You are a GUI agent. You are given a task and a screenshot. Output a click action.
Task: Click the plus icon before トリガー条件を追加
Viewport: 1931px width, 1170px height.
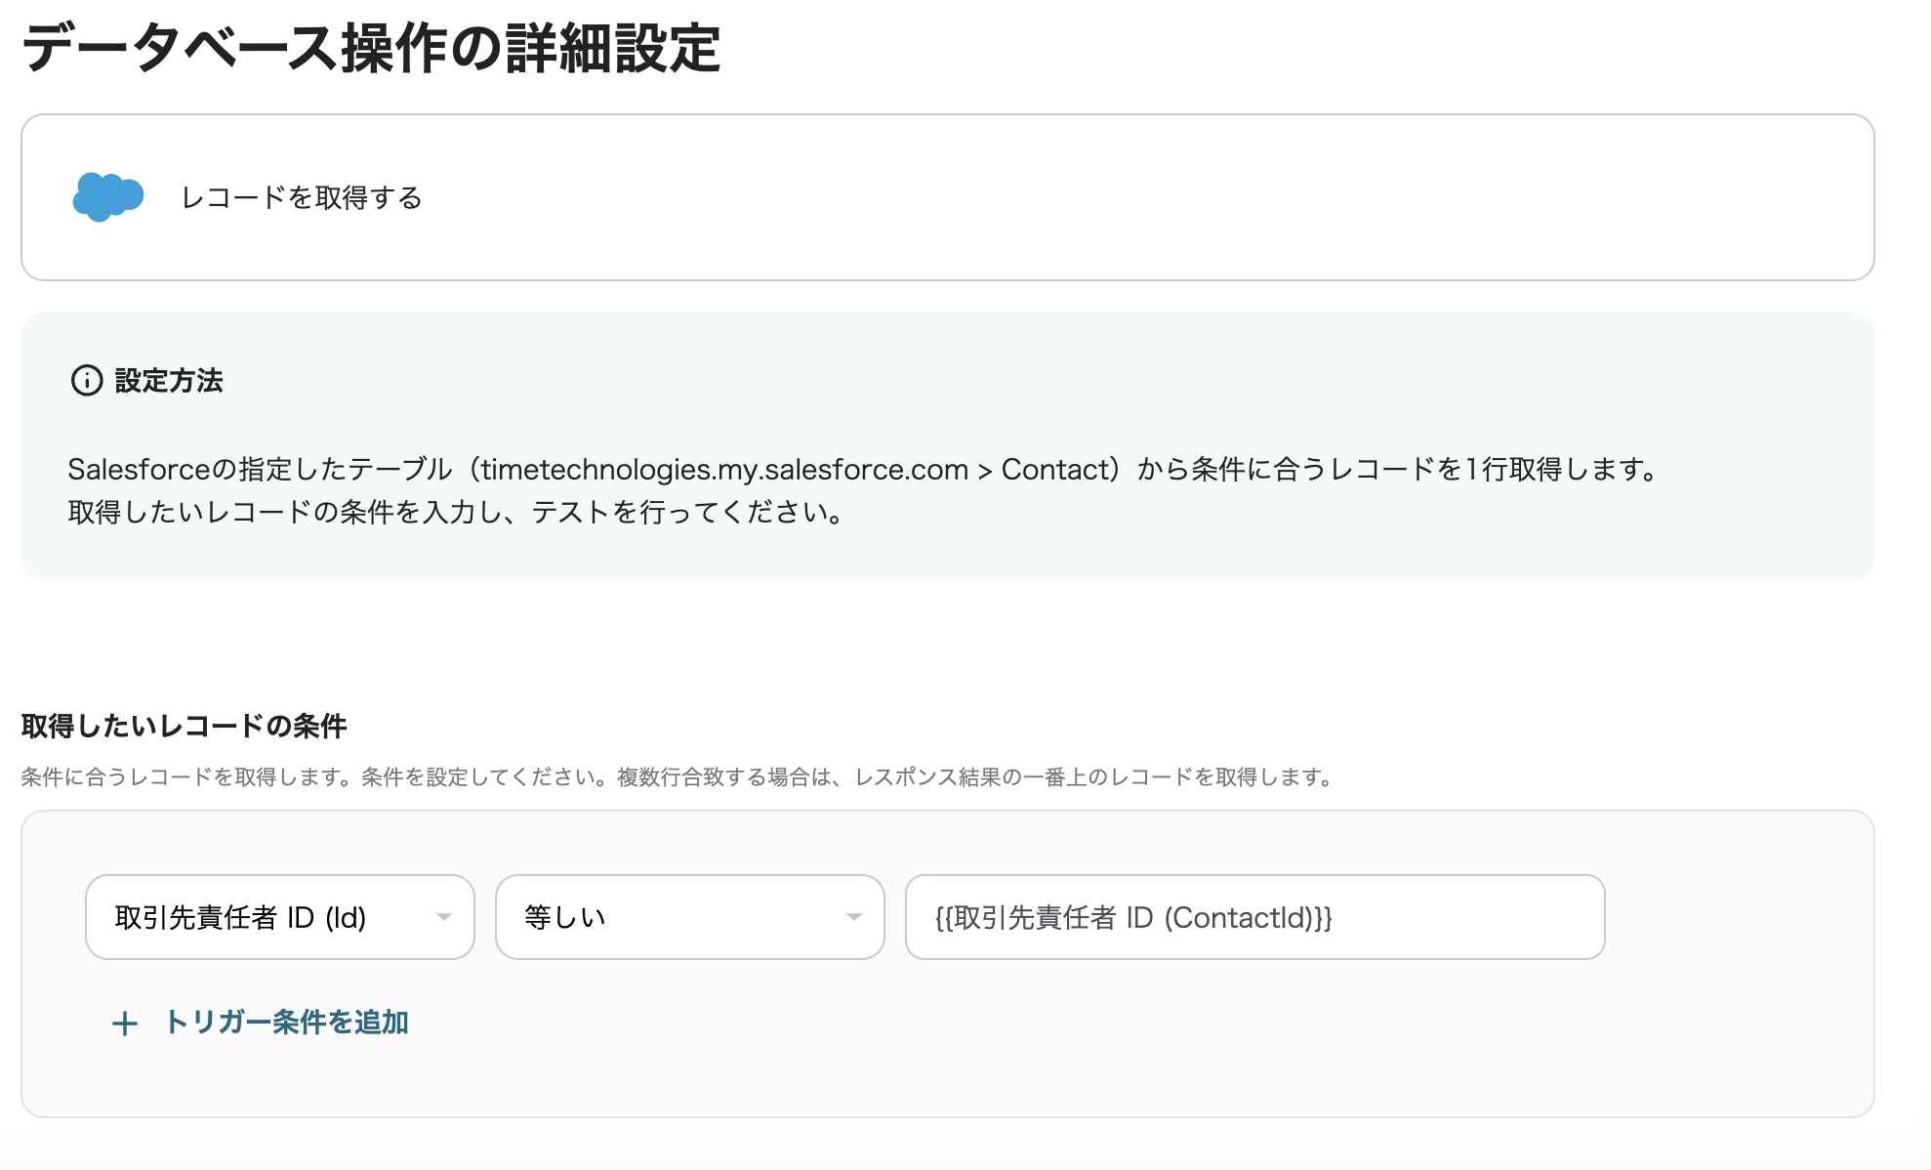[x=125, y=1024]
